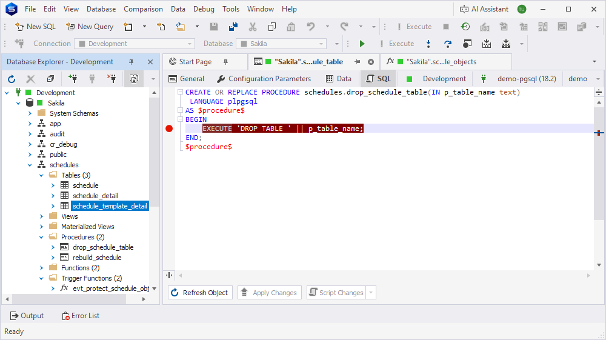Close the "Sakila".s...ule_table tab

[x=371, y=62]
